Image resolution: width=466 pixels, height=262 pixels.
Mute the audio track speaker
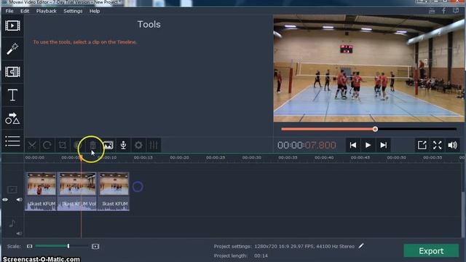[19, 234]
